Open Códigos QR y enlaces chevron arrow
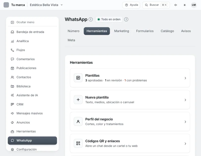Viewport: 201px width, 156px height. coord(185,144)
